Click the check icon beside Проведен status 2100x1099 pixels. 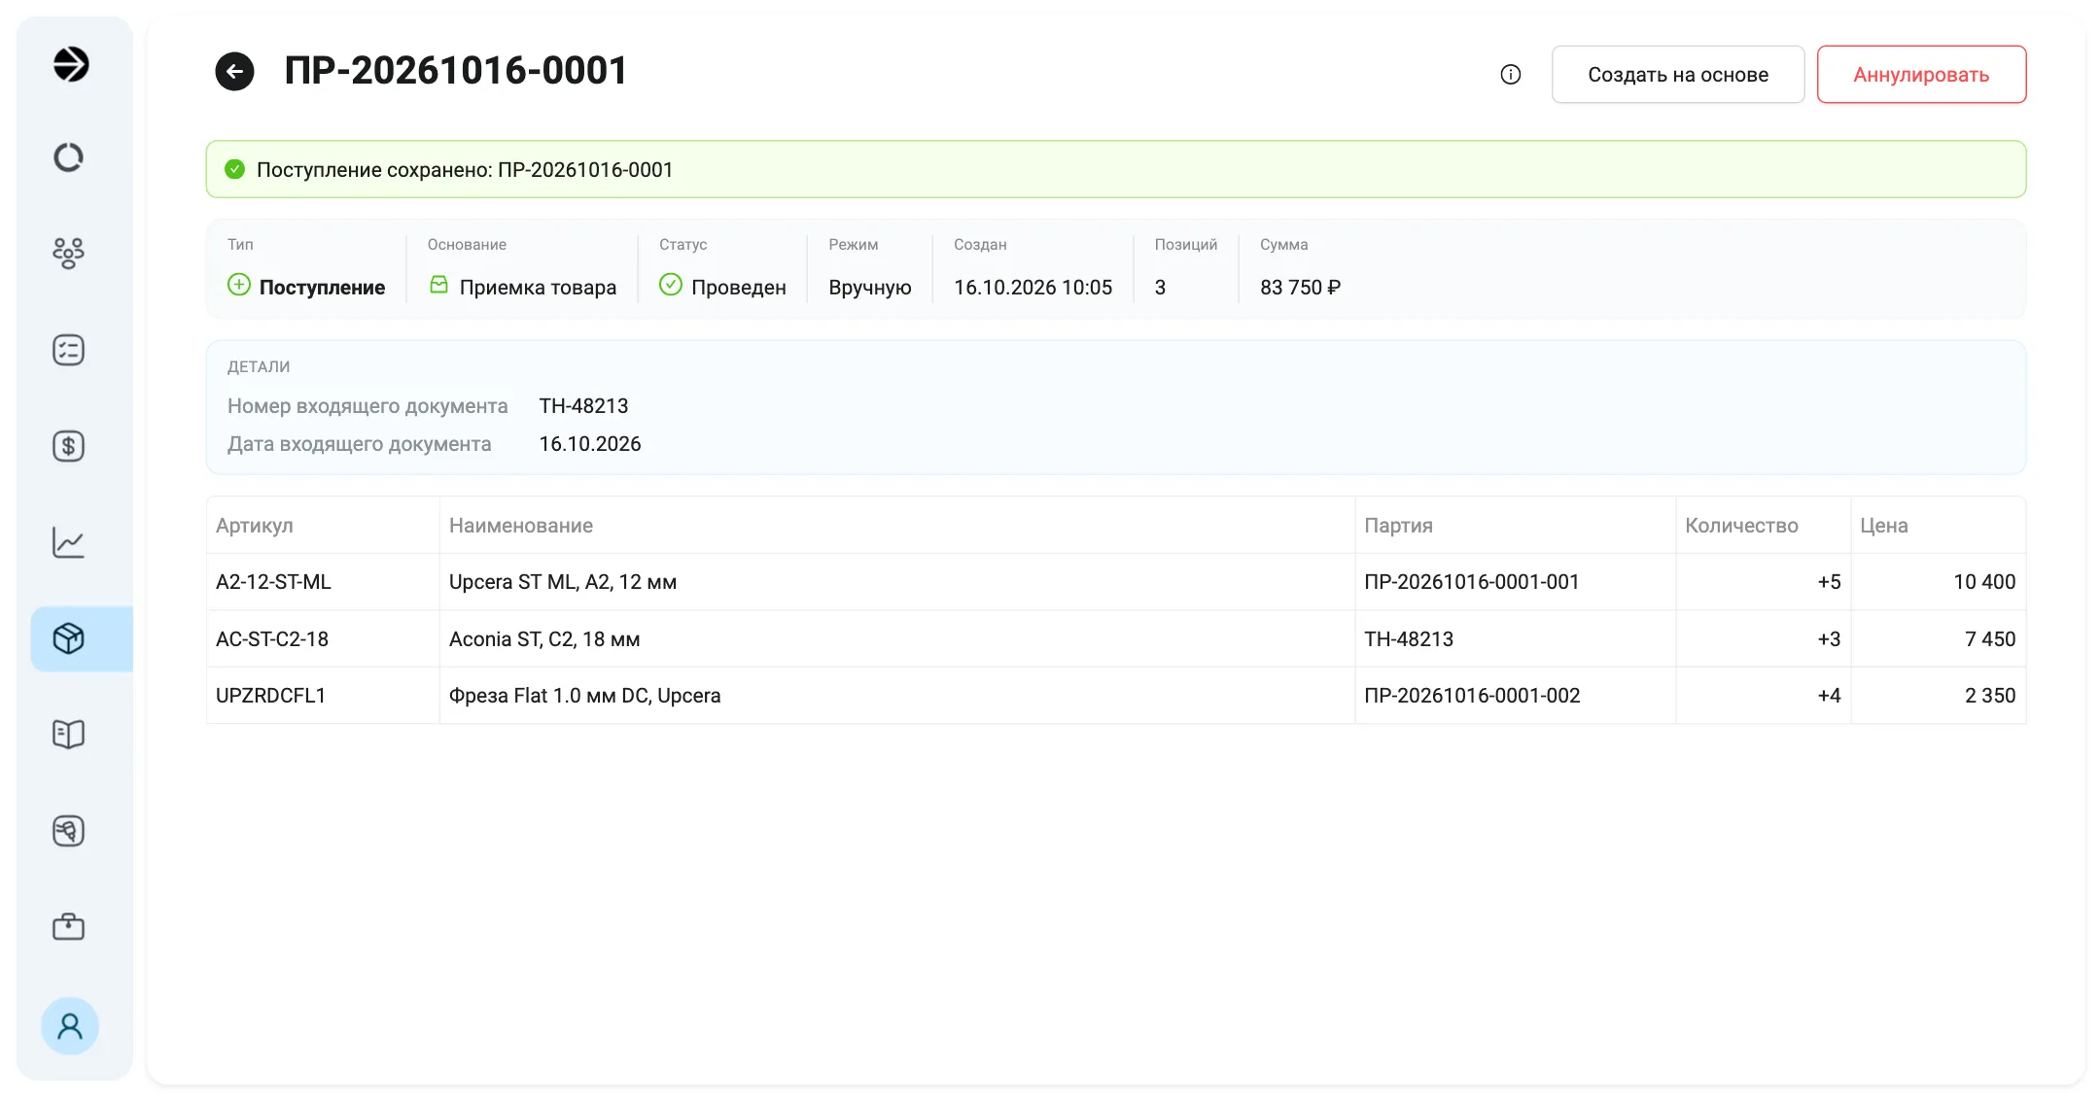(x=671, y=285)
